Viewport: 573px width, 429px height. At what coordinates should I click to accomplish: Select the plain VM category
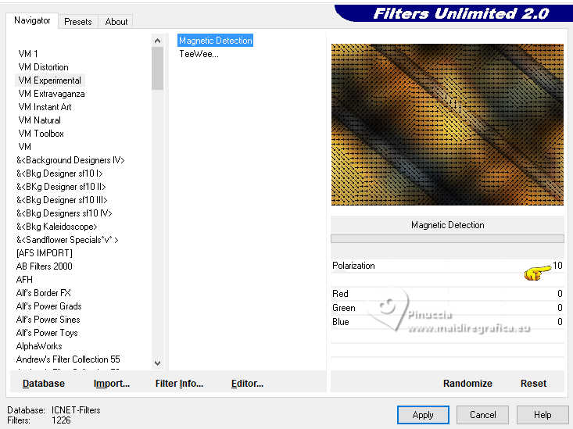click(x=24, y=147)
